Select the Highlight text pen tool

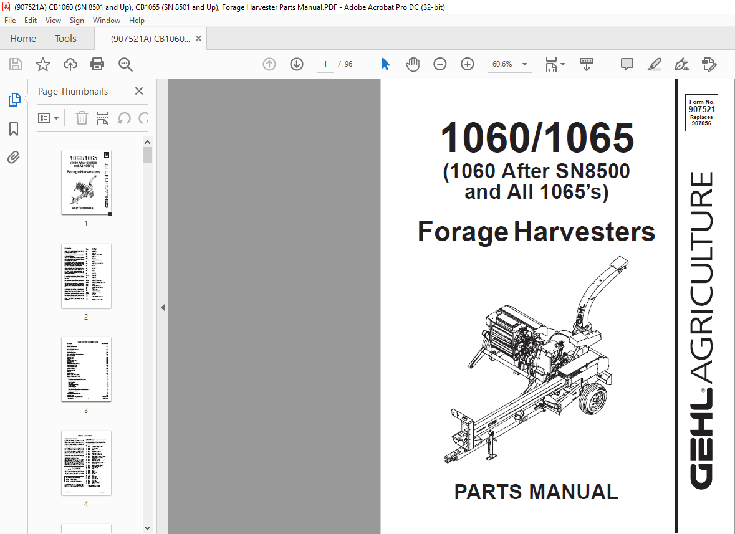[x=655, y=64]
